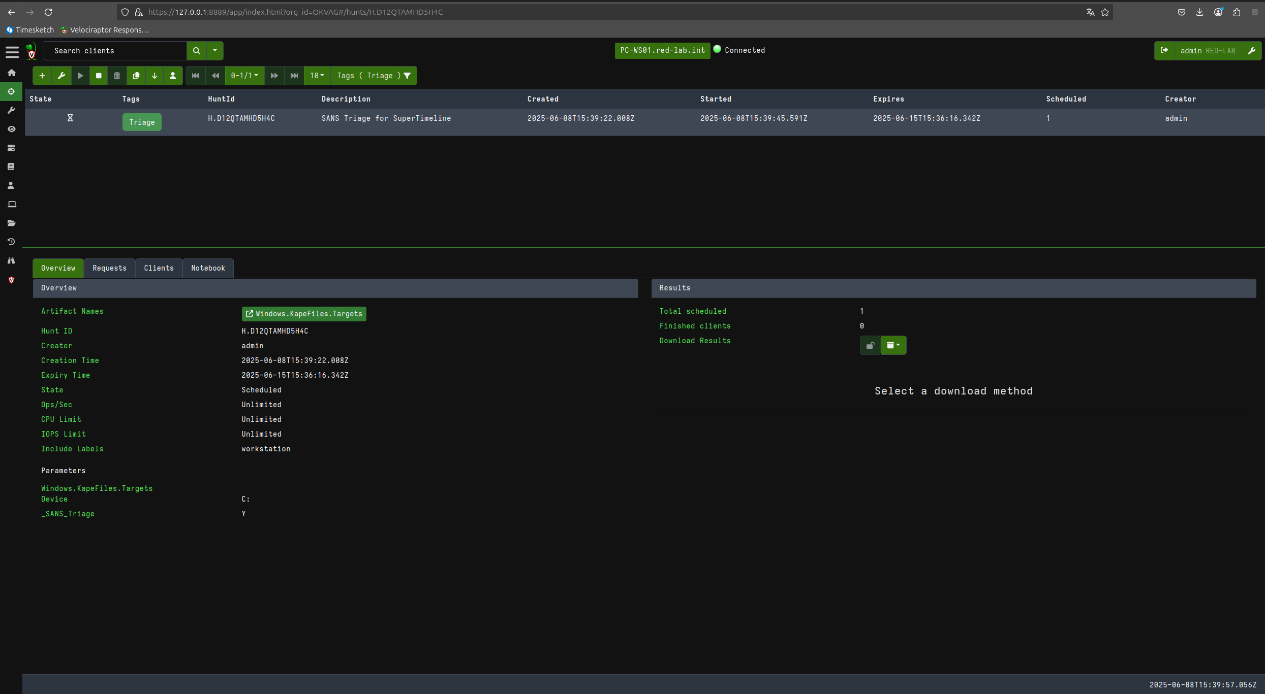The image size is (1265, 694).
Task: Click the red shield sidebar icon
Action: [x=11, y=280]
